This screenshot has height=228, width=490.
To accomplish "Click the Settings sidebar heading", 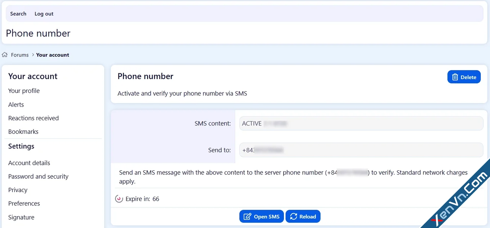I will (21, 146).
